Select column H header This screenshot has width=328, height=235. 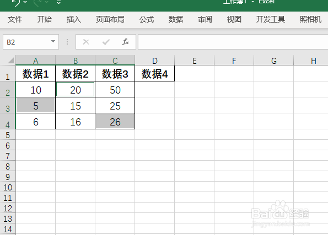[x=311, y=61]
